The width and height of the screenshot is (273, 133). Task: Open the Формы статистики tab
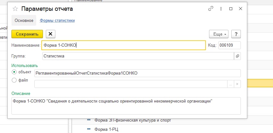57,21
